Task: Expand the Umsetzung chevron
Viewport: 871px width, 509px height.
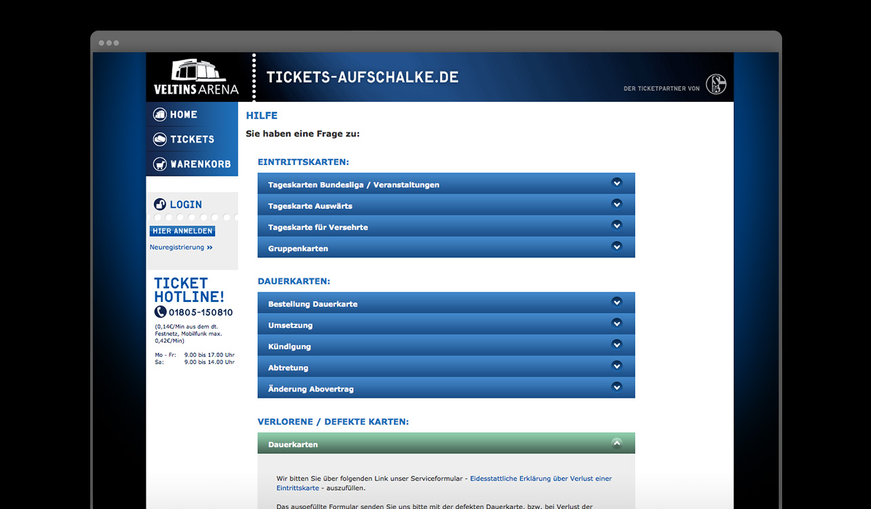Action: [617, 323]
